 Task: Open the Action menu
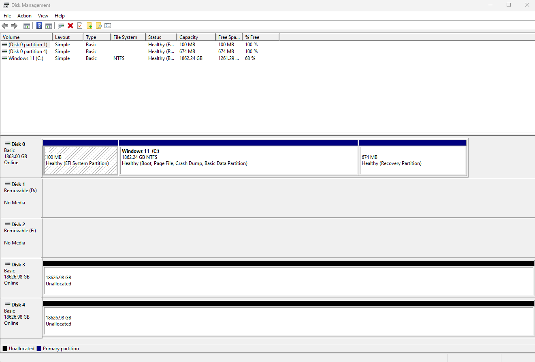click(24, 16)
